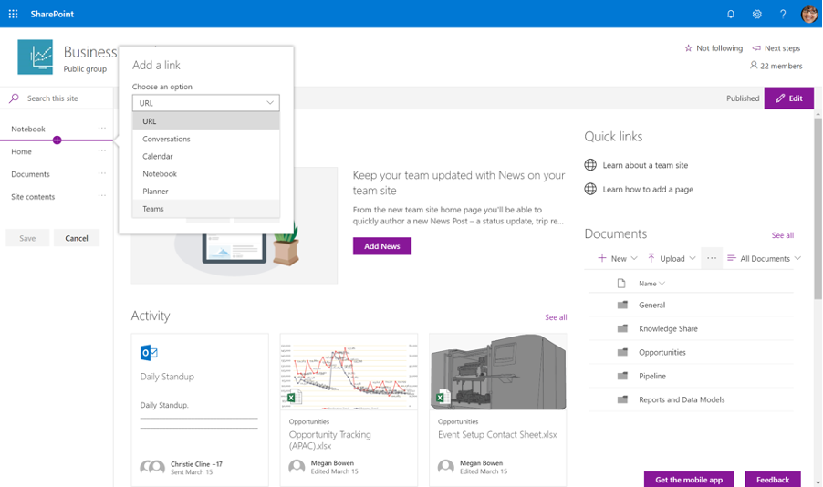Viewport: 823px width, 487px height.
Task: Click the Site contents navigation link
Action: point(33,196)
